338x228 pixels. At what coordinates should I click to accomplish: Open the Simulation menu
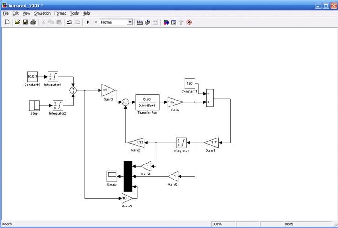pyautogui.click(x=42, y=13)
